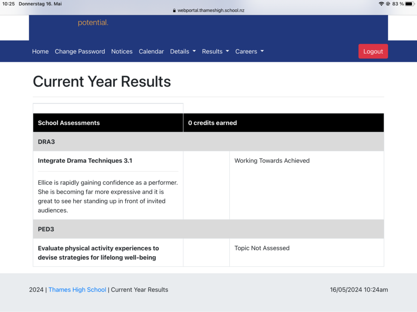
Task: Click the Working Towards Achieved result cell
Action: coord(272,160)
